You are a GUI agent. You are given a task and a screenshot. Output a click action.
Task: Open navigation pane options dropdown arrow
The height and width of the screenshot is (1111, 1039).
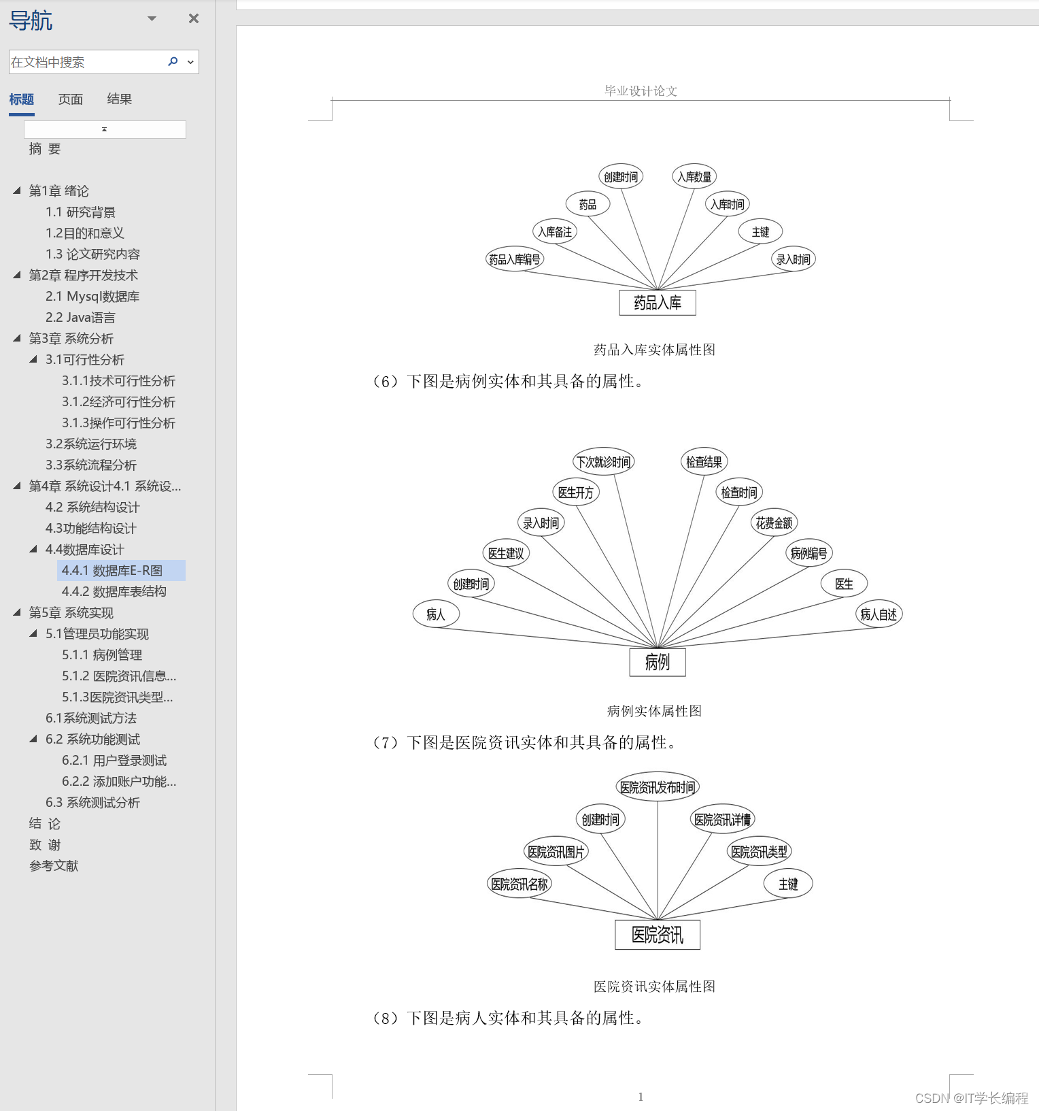[x=152, y=18]
